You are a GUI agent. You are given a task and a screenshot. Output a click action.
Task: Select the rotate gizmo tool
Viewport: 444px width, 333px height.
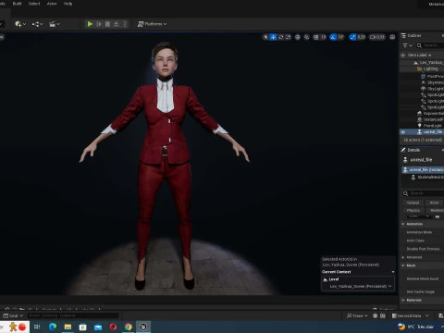281,37
